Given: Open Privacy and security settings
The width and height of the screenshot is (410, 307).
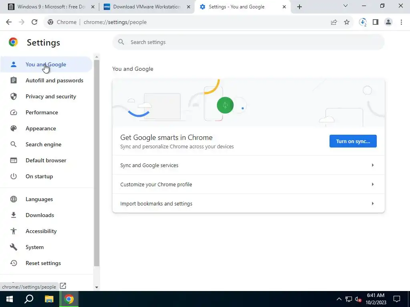Looking at the screenshot, I should click(x=51, y=96).
